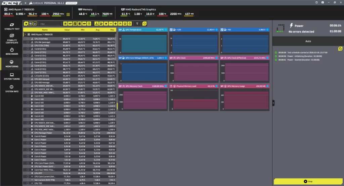Go to System Info in the sidebar

click(x=12, y=89)
